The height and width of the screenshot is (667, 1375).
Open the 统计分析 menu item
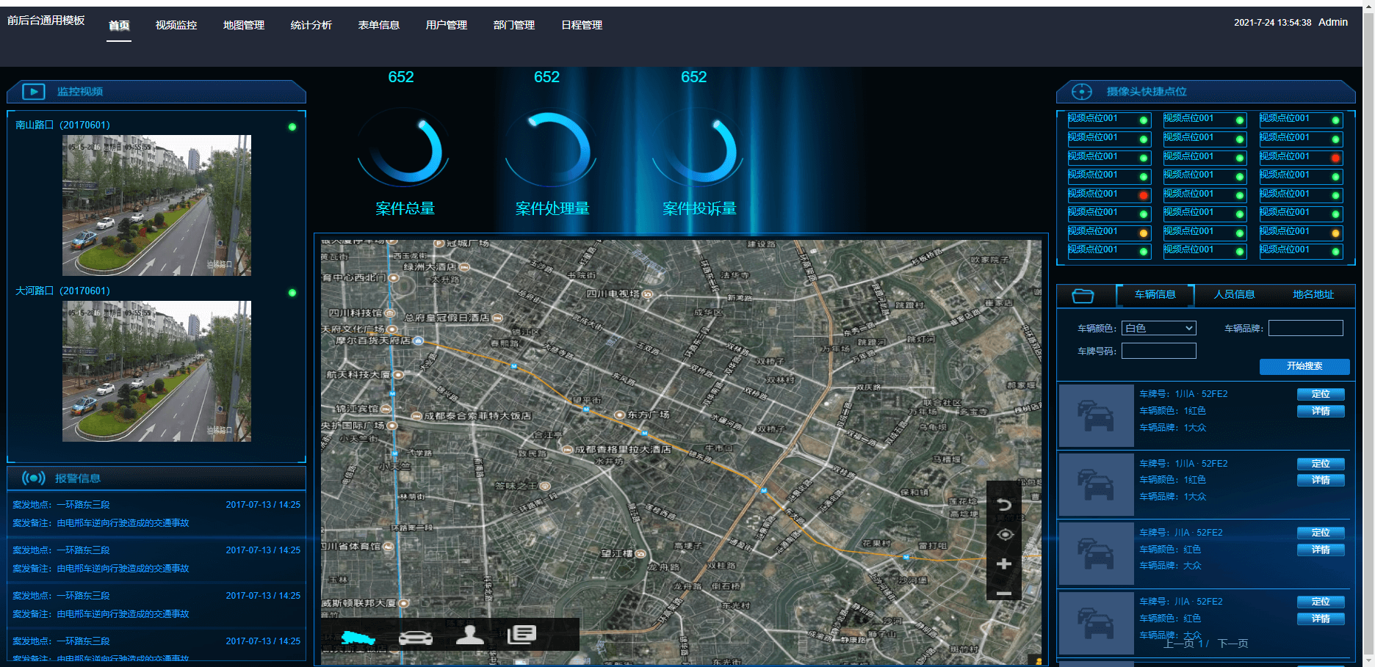tap(311, 25)
